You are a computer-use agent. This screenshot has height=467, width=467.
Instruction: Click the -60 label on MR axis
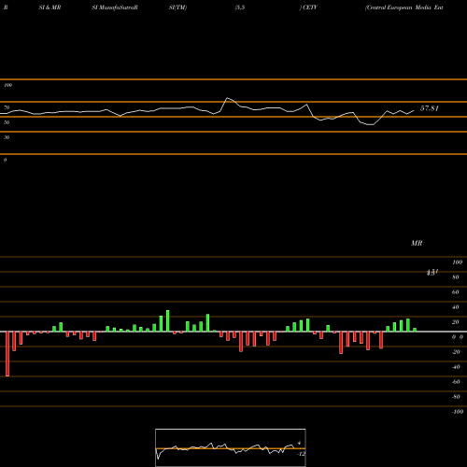(456, 382)
